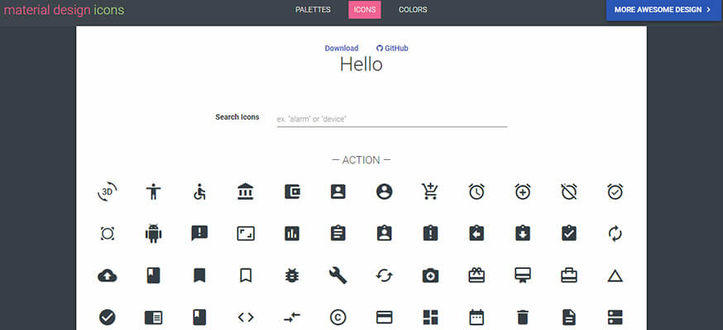
Task: Switch to the Icons tab
Action: (x=365, y=10)
